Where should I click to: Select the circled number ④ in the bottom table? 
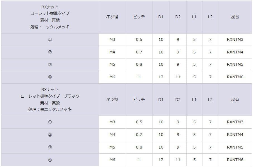click(x=50, y=160)
